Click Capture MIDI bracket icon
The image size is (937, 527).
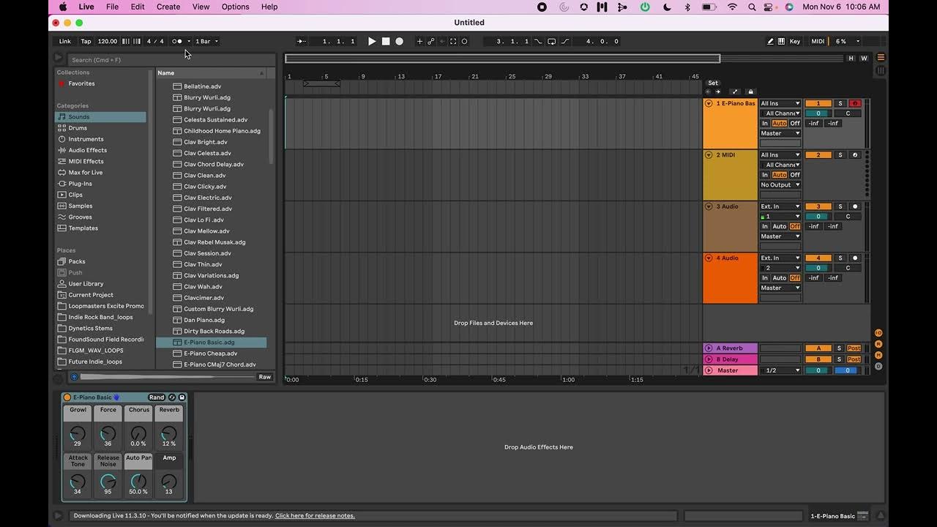(x=453, y=42)
